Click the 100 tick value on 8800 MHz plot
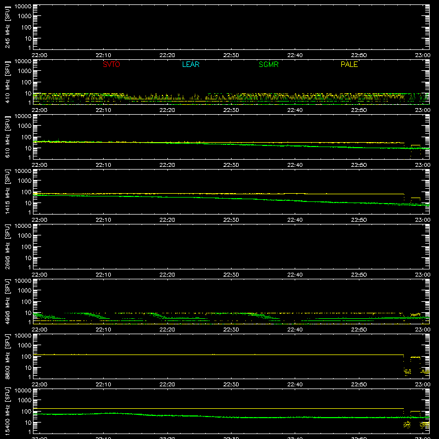 tap(26, 357)
